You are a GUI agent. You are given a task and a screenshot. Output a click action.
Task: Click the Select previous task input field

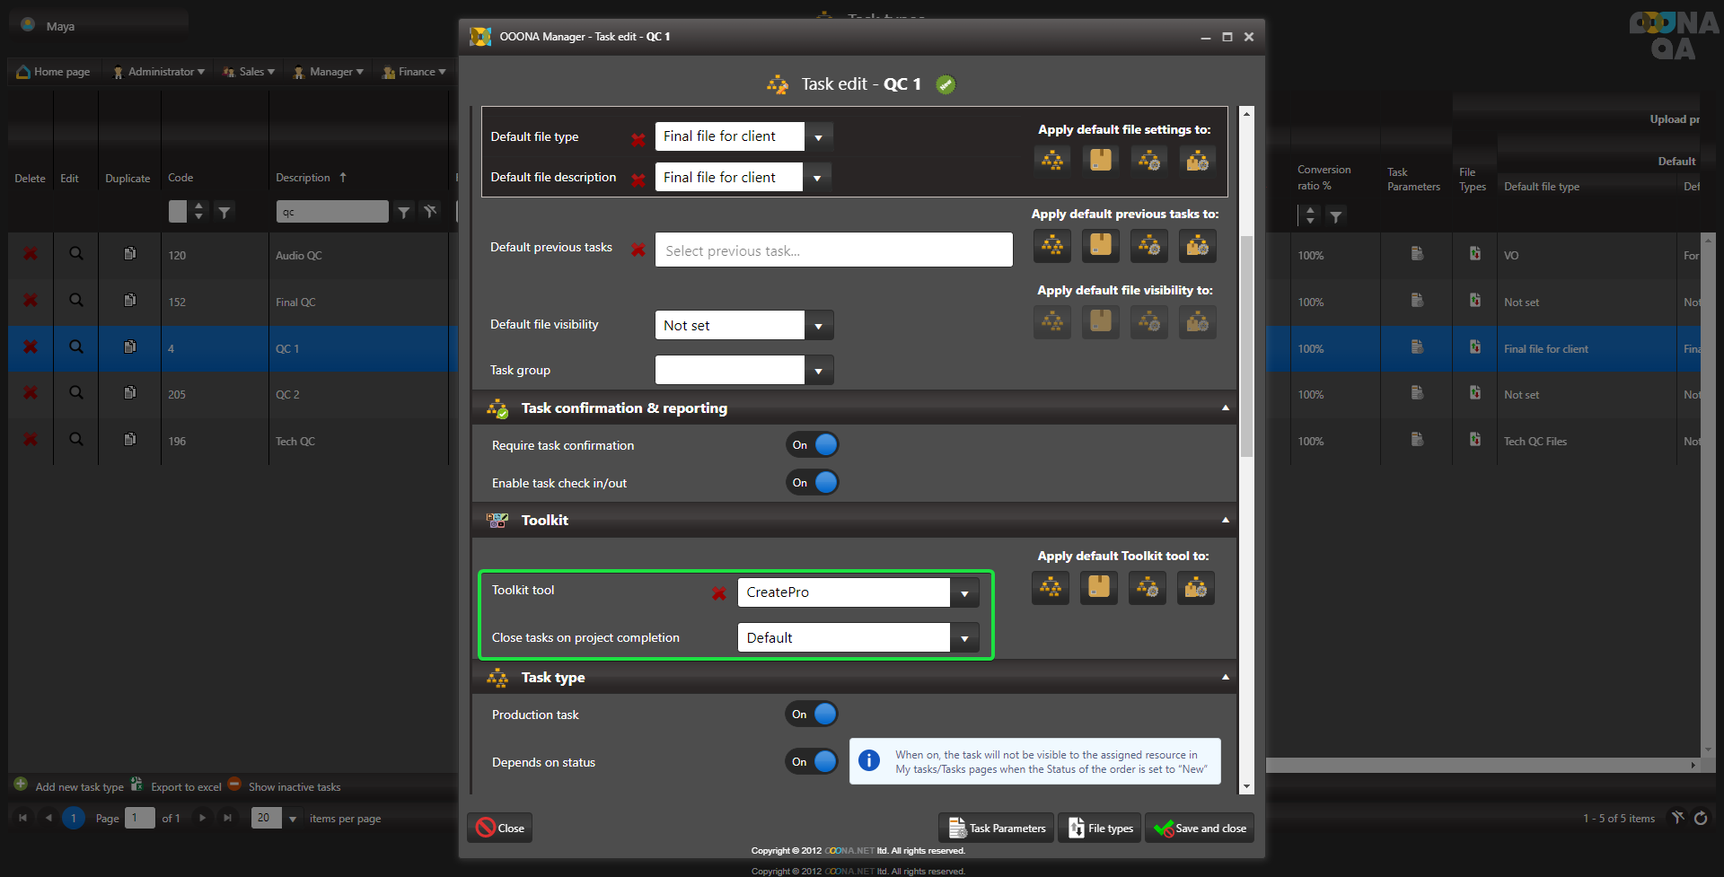click(833, 250)
